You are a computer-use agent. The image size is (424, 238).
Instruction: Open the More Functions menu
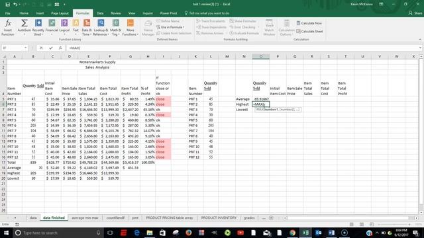click(x=131, y=28)
